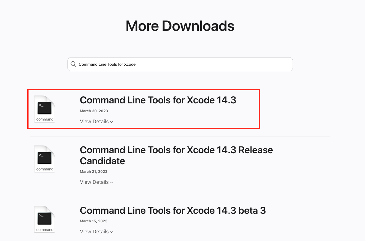
Task: Open the Command Line Tools for Xcode 14.3 title
Action: 158,100
